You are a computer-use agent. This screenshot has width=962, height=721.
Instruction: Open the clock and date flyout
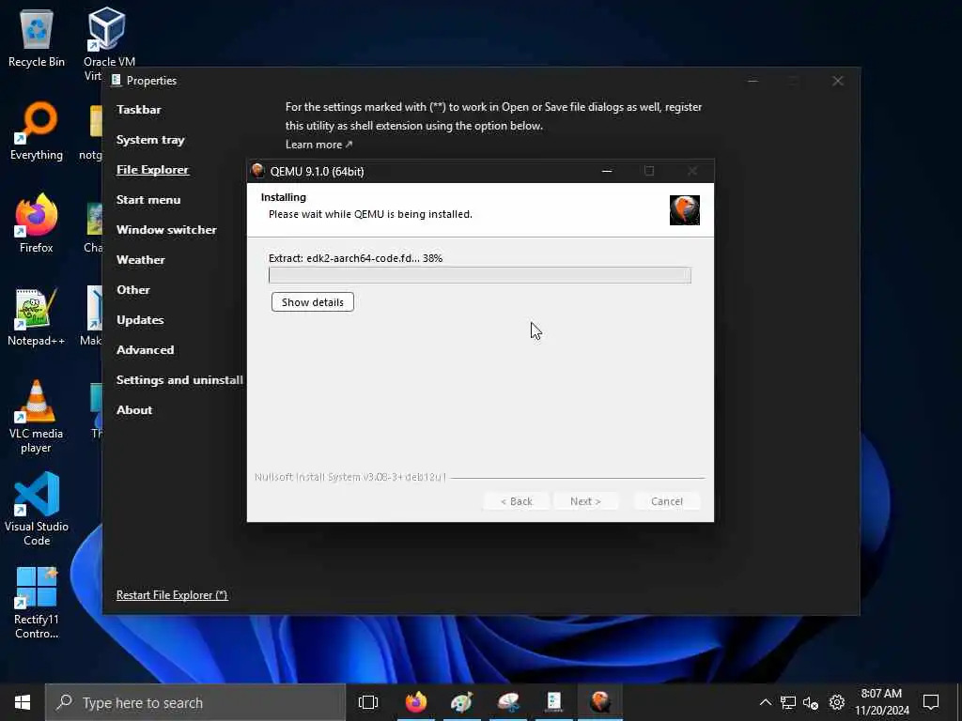881,702
